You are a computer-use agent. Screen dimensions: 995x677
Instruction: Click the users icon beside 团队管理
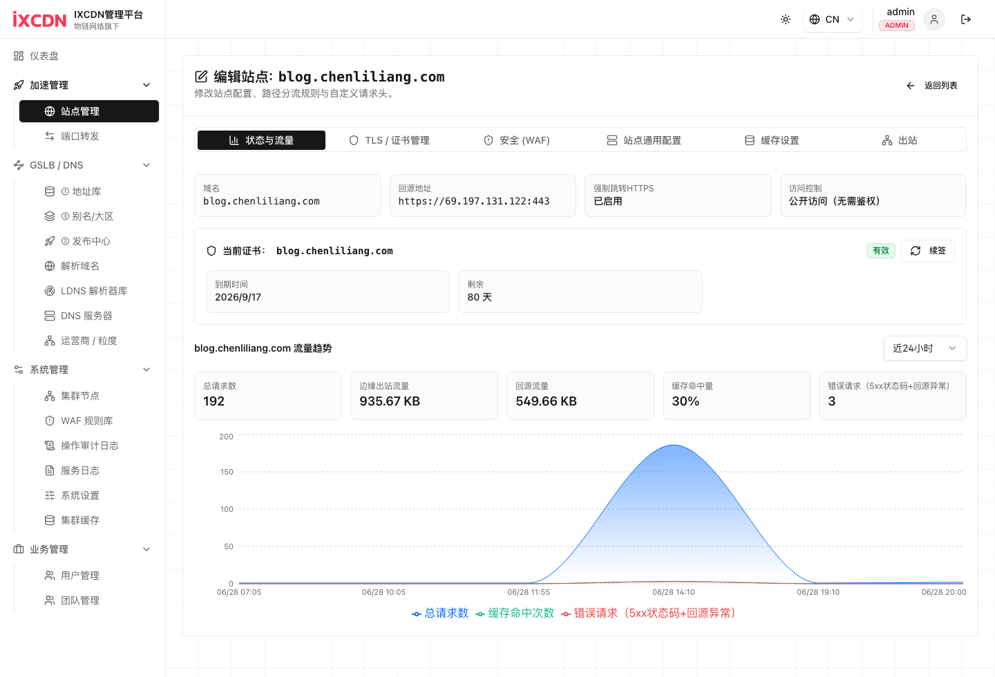pyautogui.click(x=50, y=600)
